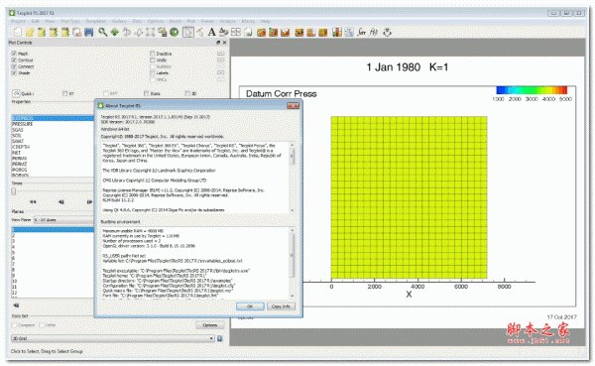This screenshot has height=366, width=595.
Task: Select the large A text tool
Action: [212, 33]
